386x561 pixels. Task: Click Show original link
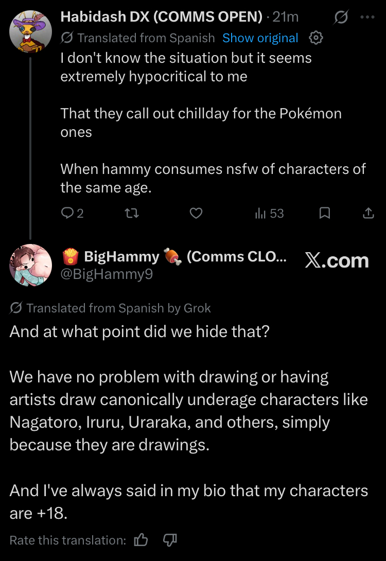click(260, 38)
